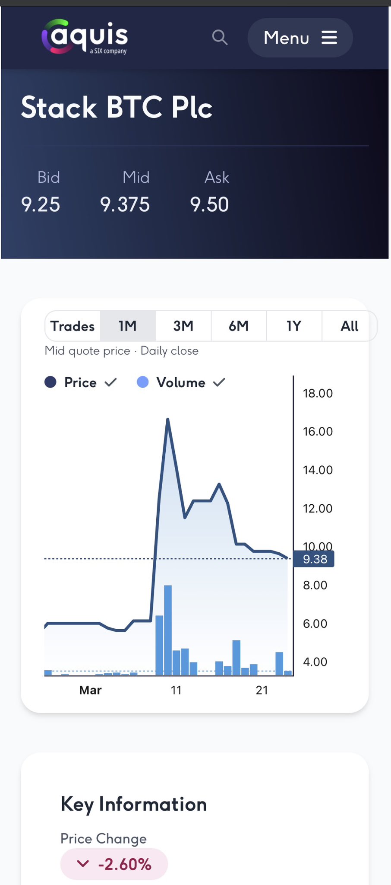Toggle the Price series checkmark

coord(111,382)
